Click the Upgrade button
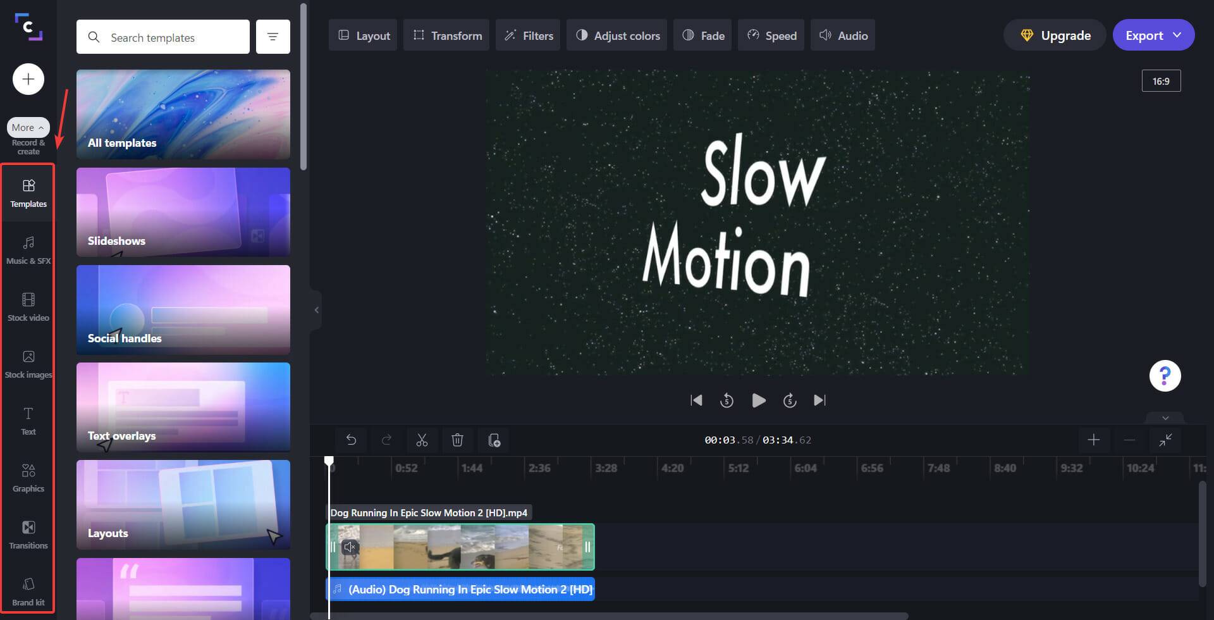This screenshot has width=1214, height=620. [x=1054, y=35]
